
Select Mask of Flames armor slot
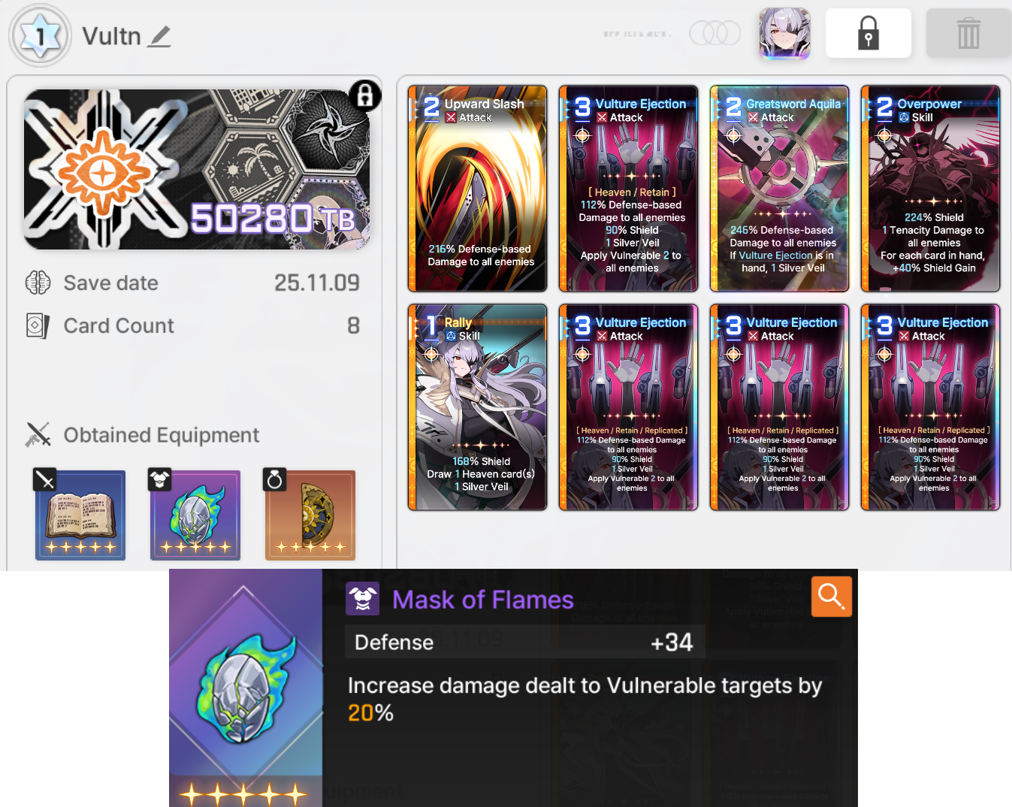click(195, 515)
